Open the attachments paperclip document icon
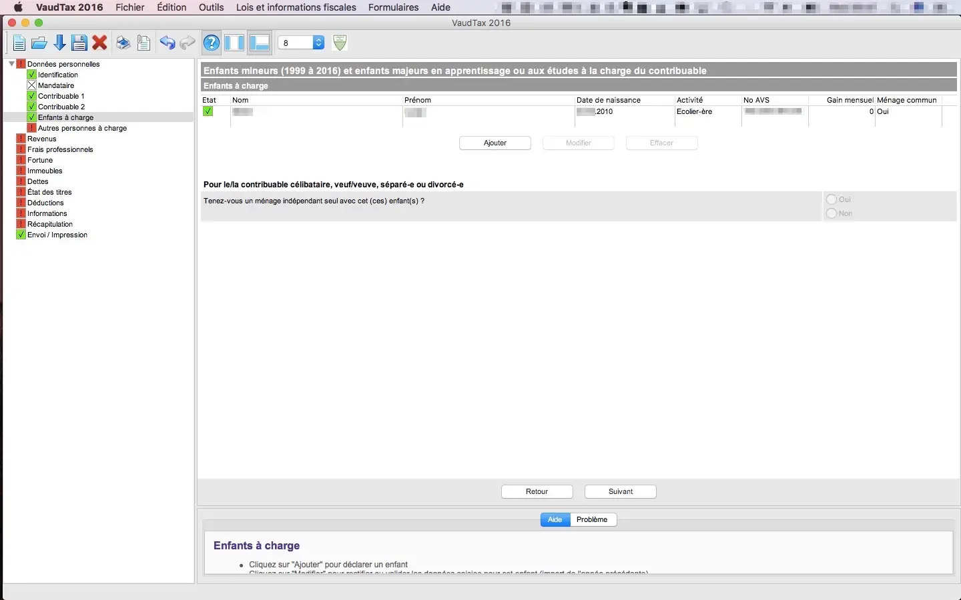This screenshot has height=600, width=961. tap(143, 43)
